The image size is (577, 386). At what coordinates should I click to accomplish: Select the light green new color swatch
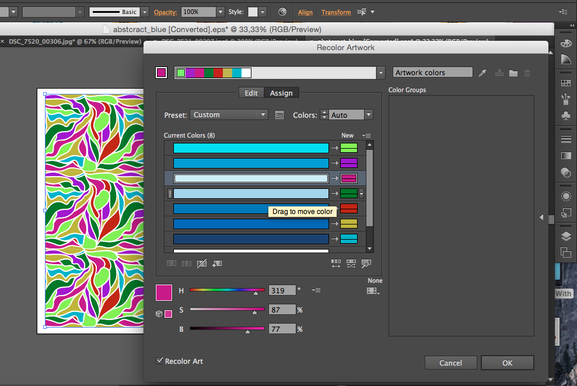[x=349, y=148]
